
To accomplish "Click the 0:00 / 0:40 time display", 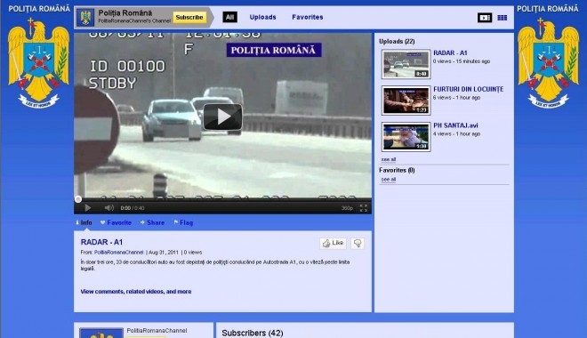I will tap(133, 208).
